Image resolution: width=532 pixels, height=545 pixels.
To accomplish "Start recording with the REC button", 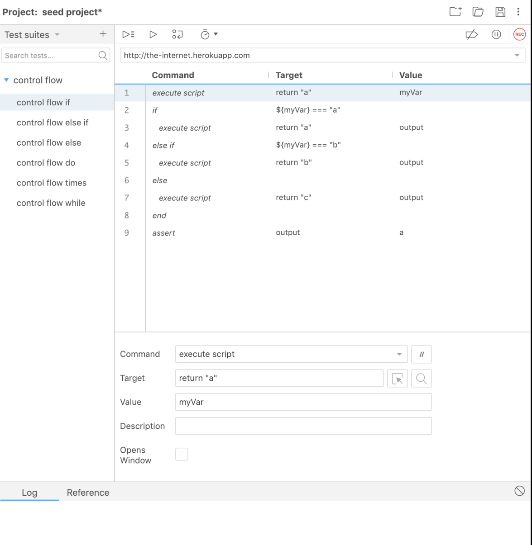I will tap(520, 34).
